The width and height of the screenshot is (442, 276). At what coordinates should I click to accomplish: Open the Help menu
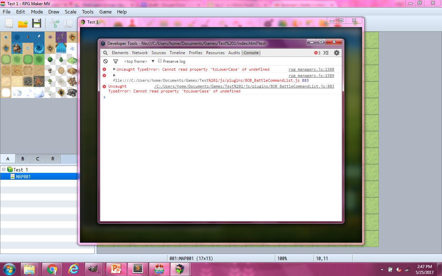[122, 12]
